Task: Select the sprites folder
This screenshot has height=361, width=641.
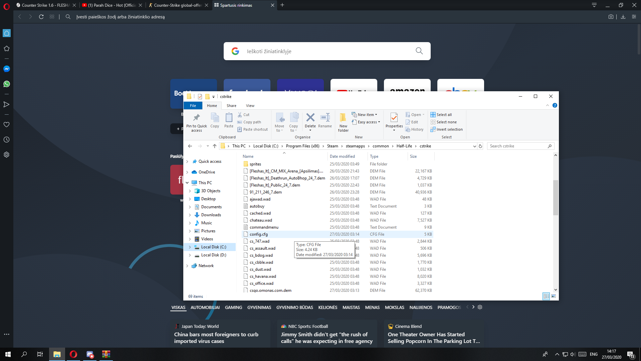Action: (x=337, y=164)
